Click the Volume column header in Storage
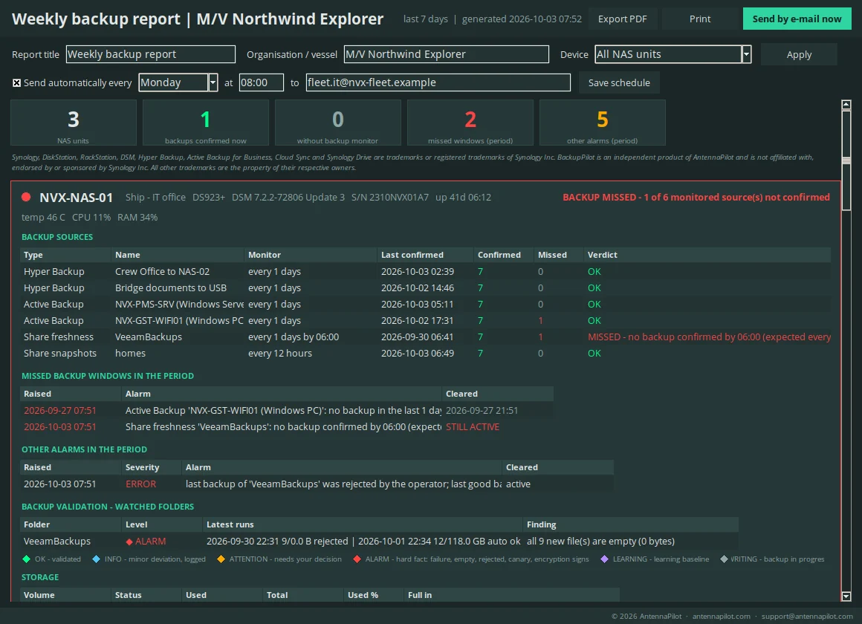Image resolution: width=862 pixels, height=624 pixels. pyautogui.click(x=39, y=596)
